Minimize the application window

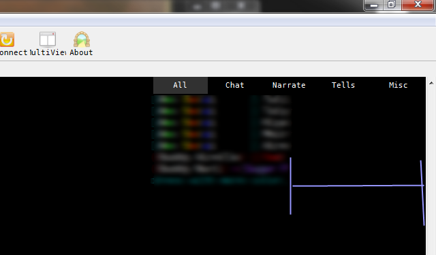(374, 5)
